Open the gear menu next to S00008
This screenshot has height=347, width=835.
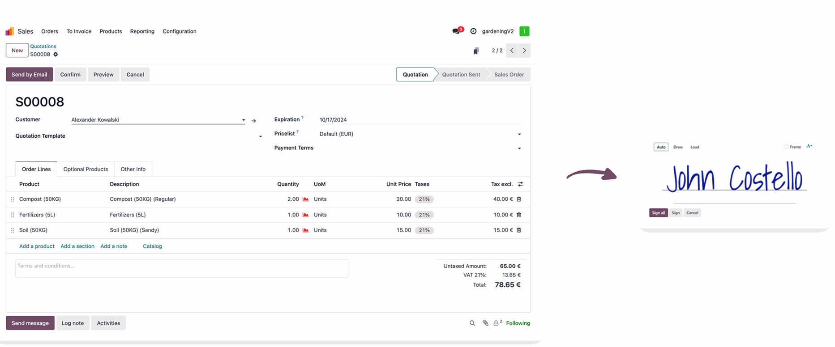(56, 55)
